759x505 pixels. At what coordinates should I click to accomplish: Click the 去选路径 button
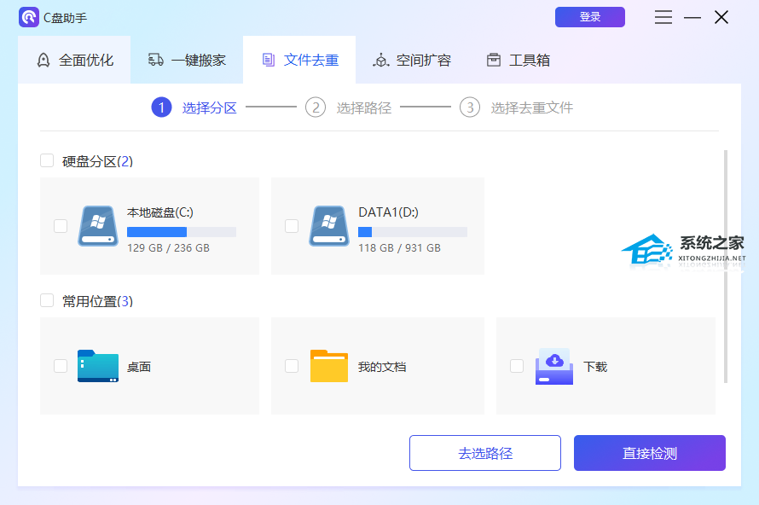coord(484,453)
